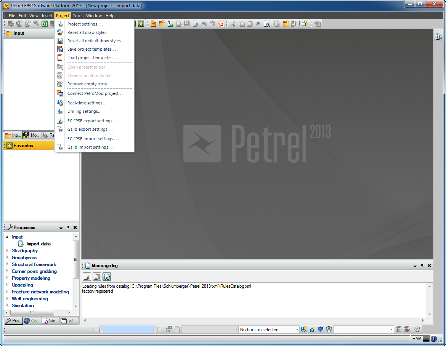Click the new project toolbar icon
The width and height of the screenshot is (446, 346).
click(153, 24)
